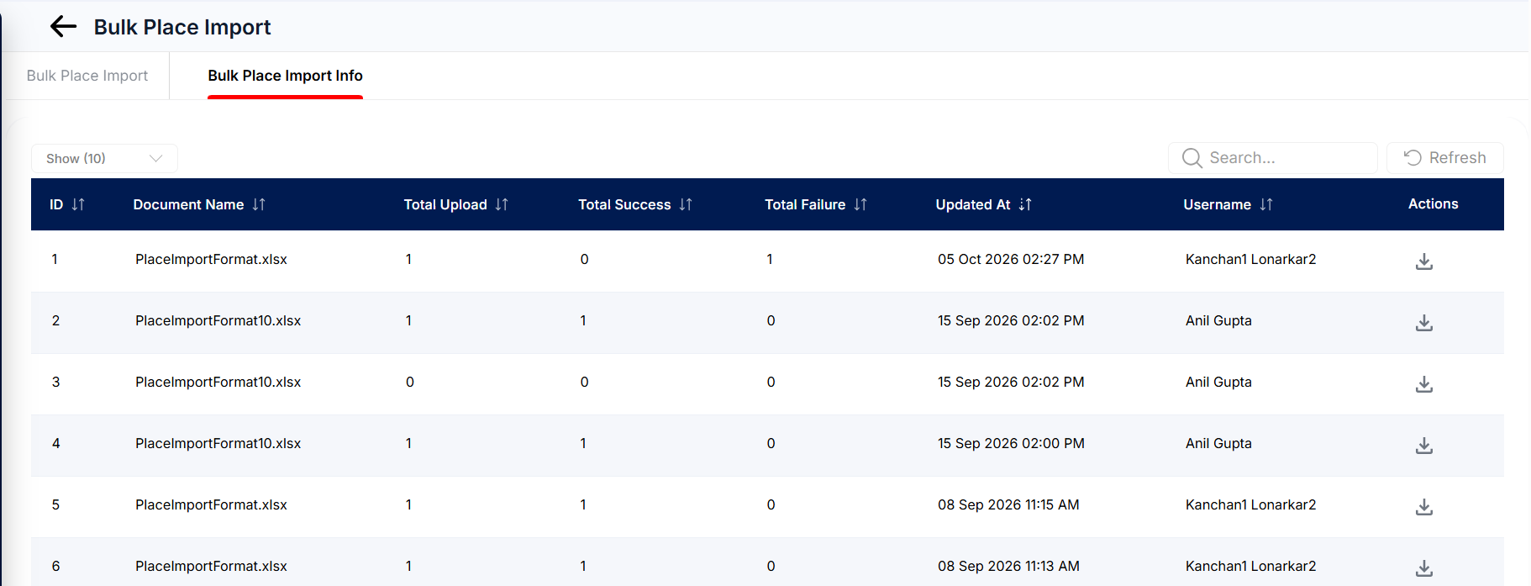Click the Updated At column header

click(973, 204)
